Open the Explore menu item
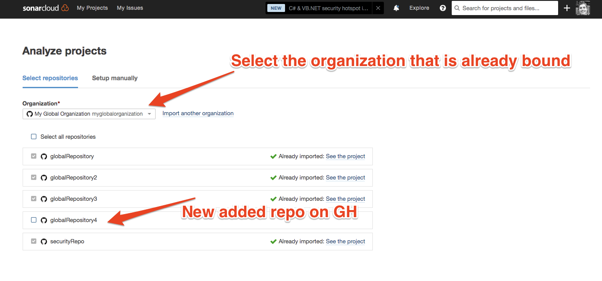This screenshot has height=281, width=602. [x=419, y=8]
